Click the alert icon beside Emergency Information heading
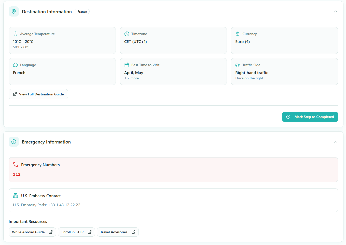 (x=13, y=142)
